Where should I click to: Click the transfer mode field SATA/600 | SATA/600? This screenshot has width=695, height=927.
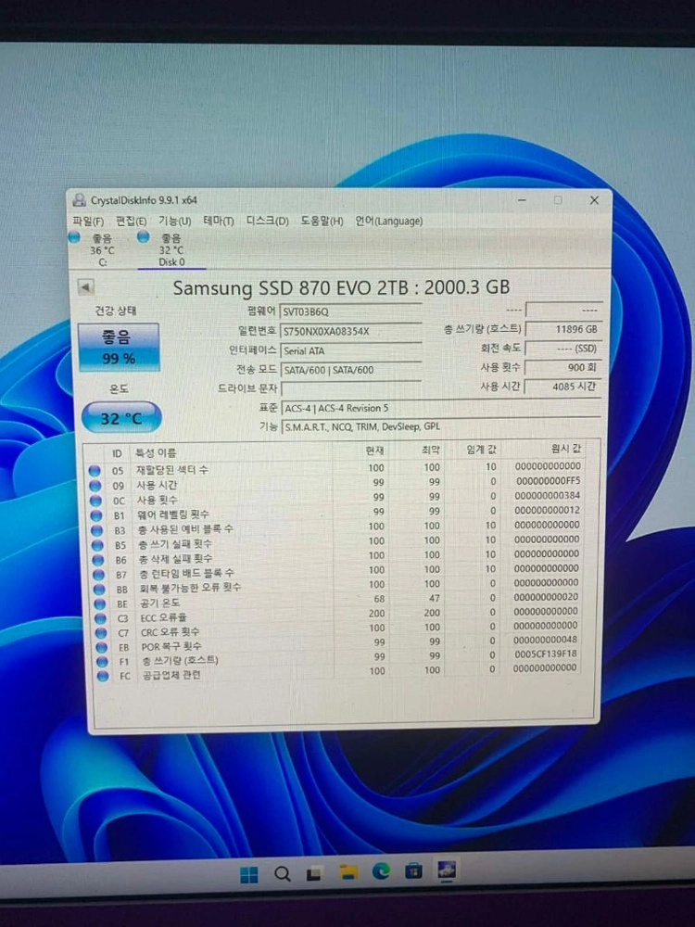[x=350, y=370]
